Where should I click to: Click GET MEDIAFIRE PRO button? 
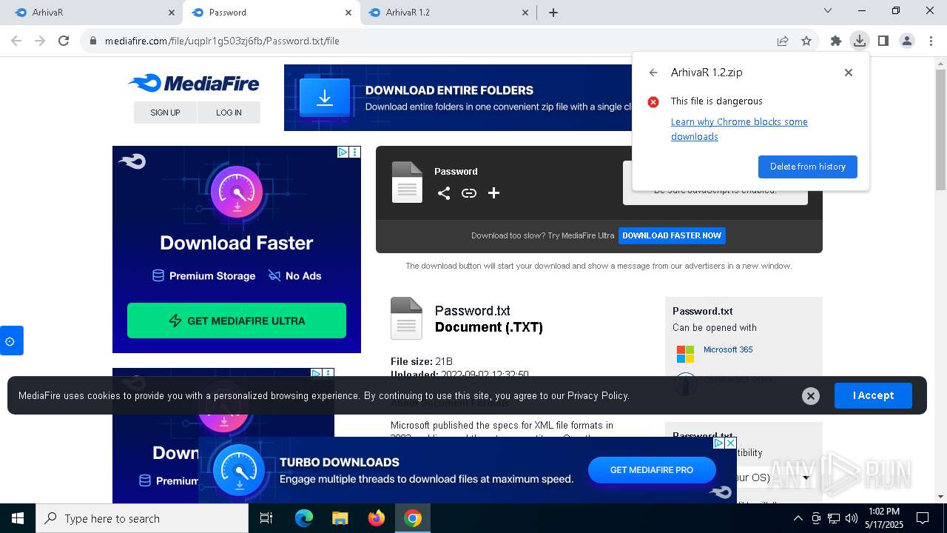click(652, 470)
